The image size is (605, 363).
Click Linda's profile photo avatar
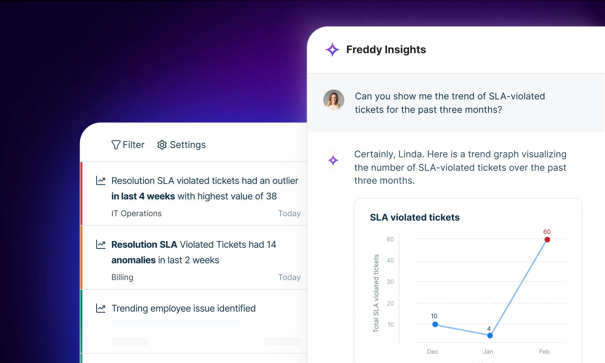pyautogui.click(x=334, y=100)
